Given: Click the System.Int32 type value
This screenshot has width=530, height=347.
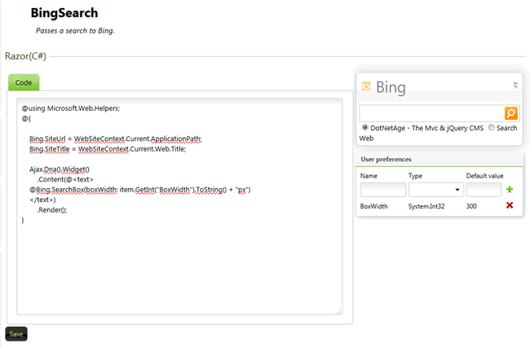Looking at the screenshot, I should coord(426,206).
